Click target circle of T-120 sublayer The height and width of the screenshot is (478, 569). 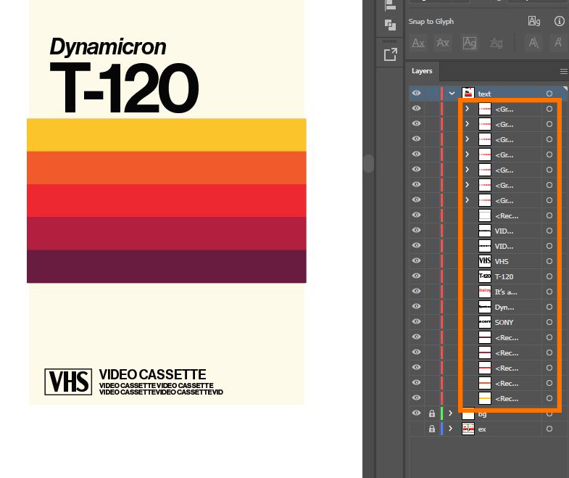click(x=549, y=276)
